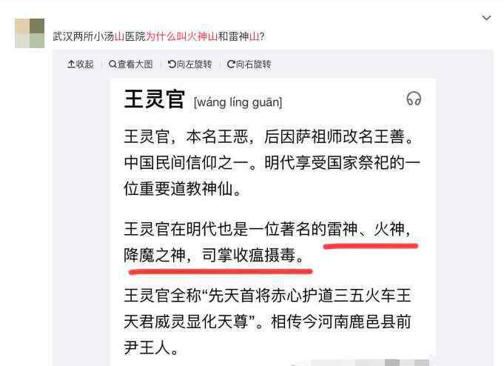The width and height of the screenshot is (504, 366).
Task: Collapse the image with 收起
Action: coord(81,64)
